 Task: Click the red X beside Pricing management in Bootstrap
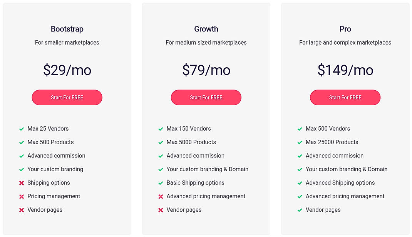(22, 196)
